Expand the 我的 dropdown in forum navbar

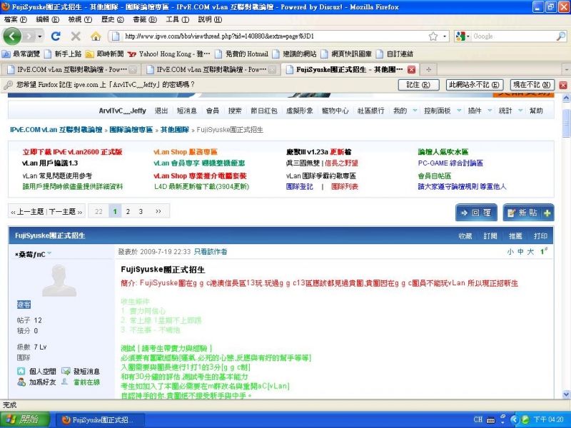(x=402, y=111)
